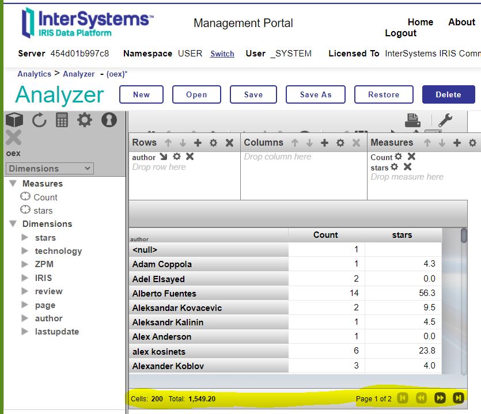Click the refresh circular arrow icon
The width and height of the screenshot is (481, 414).
coord(39,120)
